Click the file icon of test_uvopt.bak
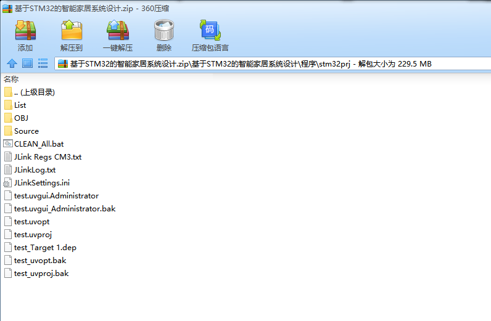 coord(8,261)
